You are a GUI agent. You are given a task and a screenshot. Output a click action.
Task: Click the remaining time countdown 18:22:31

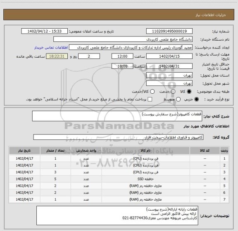click(57, 56)
